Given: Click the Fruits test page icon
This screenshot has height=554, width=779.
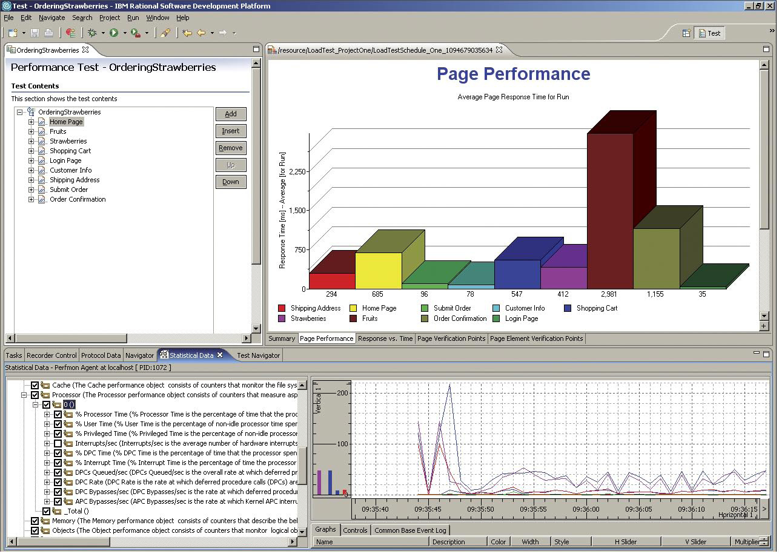Looking at the screenshot, I should point(42,131).
